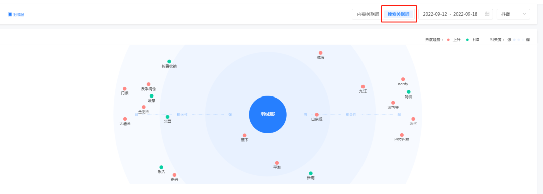Open the date range picker 2022-09-12 ~ 2022-09-18
This screenshot has width=543, height=194.
[456, 14]
